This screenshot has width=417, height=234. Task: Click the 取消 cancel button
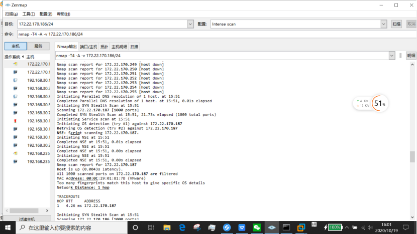(411, 24)
